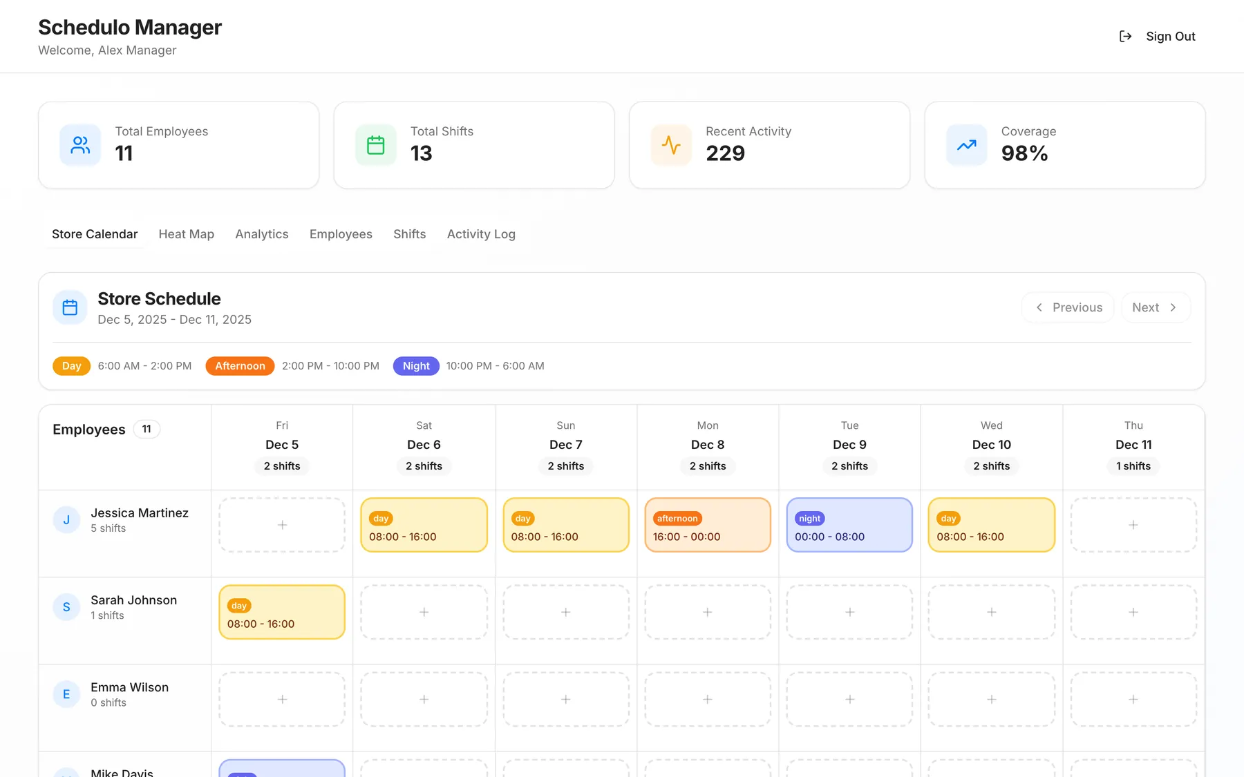This screenshot has width=1244, height=777.
Task: Add shift for Emma Wilson on Dec 5
Action: tap(282, 699)
